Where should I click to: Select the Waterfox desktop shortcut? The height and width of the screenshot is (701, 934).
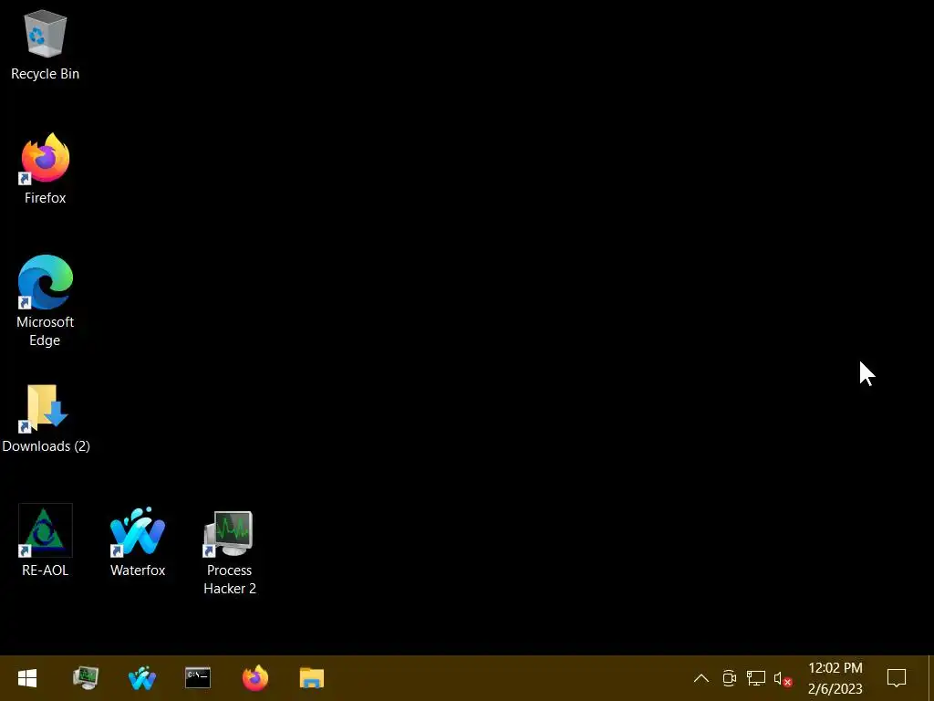pos(138,530)
